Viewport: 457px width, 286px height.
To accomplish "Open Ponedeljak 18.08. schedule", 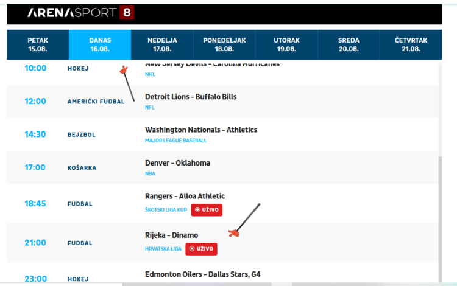I will point(224,44).
